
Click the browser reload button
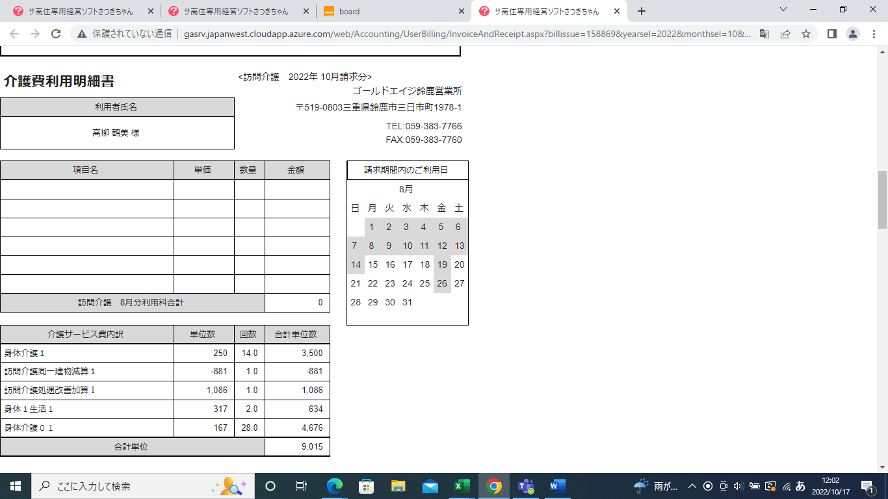(56, 34)
